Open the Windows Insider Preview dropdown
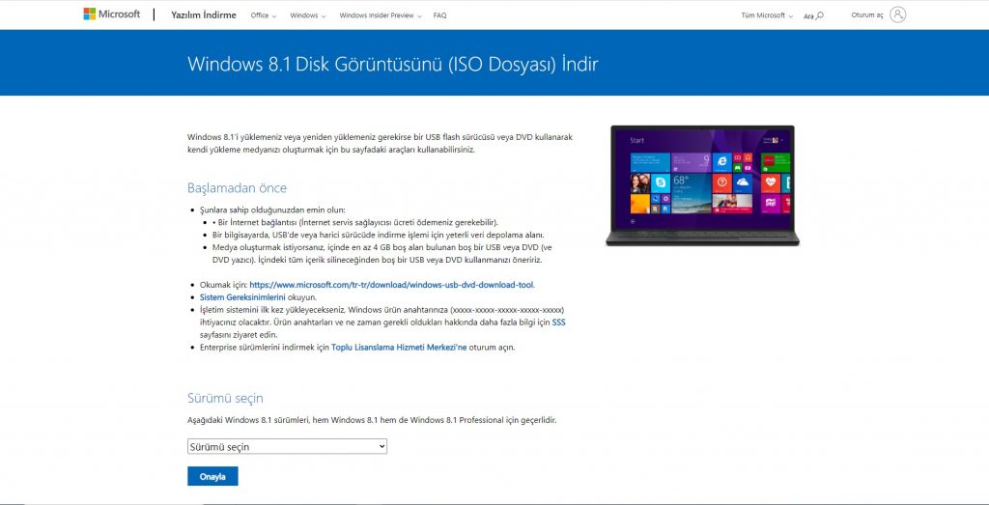The width and height of the screenshot is (989, 505). tap(381, 15)
